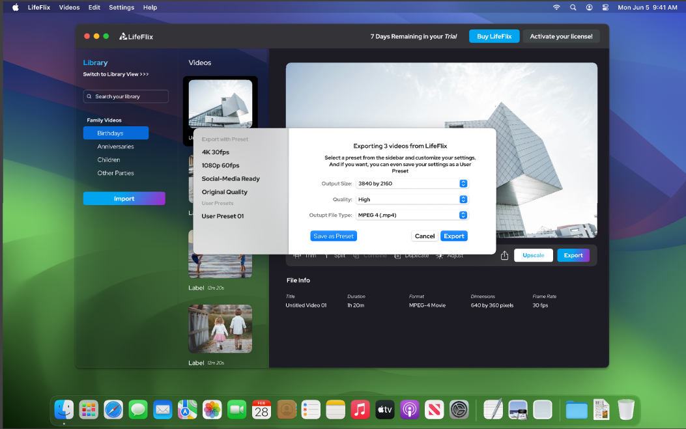Open Maps from the dock
The height and width of the screenshot is (429, 686).
coord(187,410)
